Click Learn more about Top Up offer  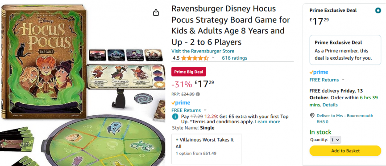coord(267,122)
